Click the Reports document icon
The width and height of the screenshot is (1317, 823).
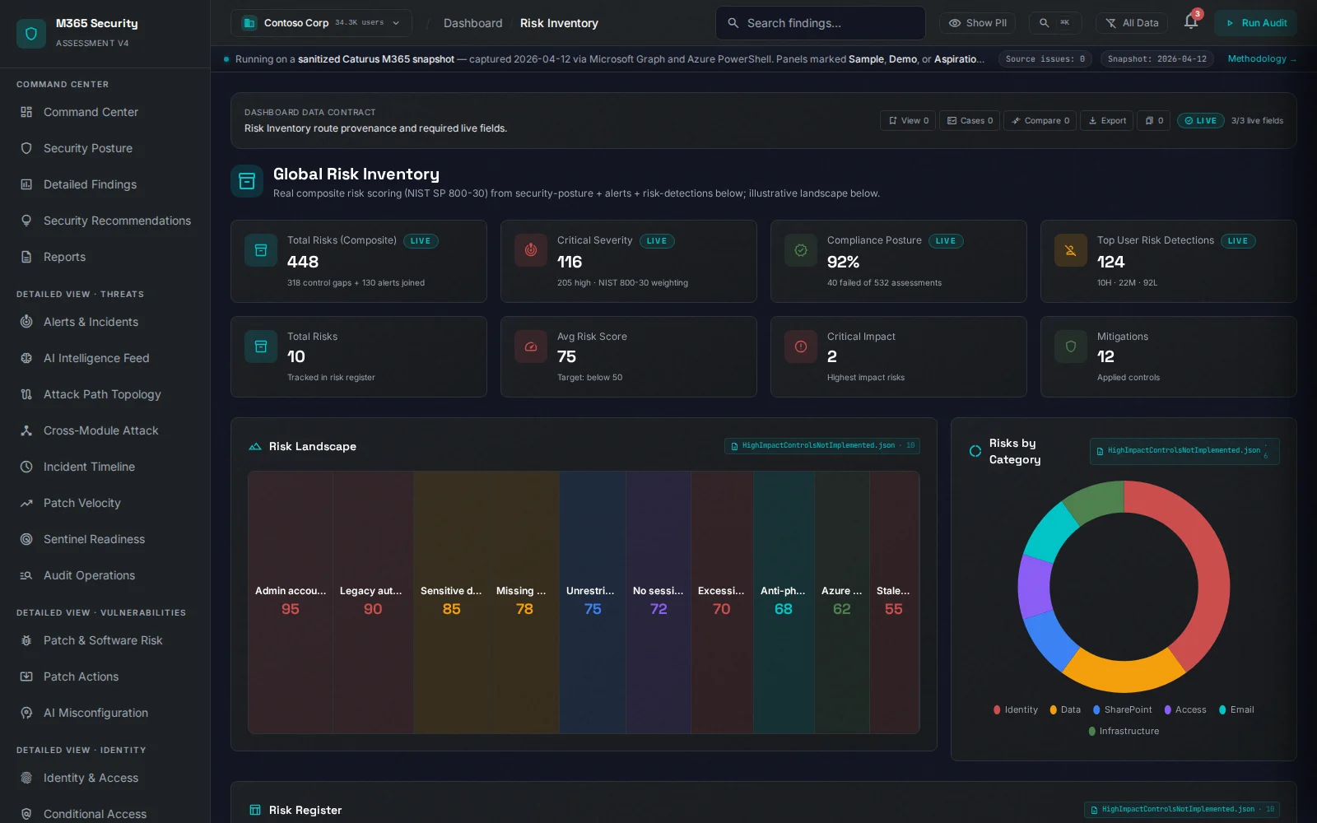click(x=26, y=257)
